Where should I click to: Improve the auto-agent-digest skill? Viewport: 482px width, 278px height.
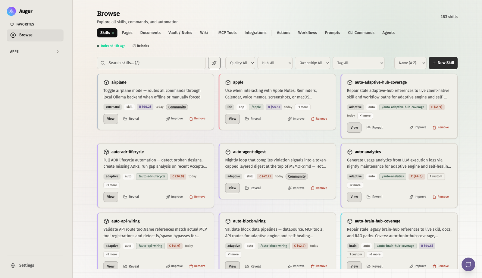point(296,188)
